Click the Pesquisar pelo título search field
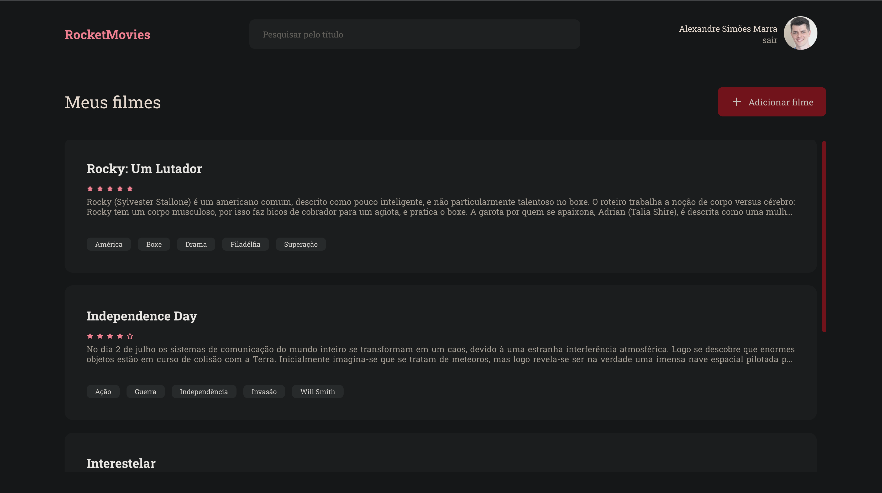 pos(414,34)
